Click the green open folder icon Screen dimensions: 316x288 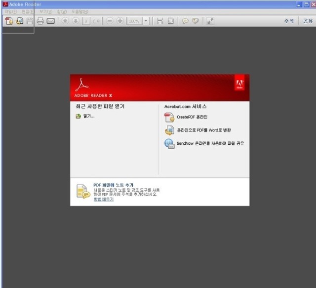tap(78, 117)
